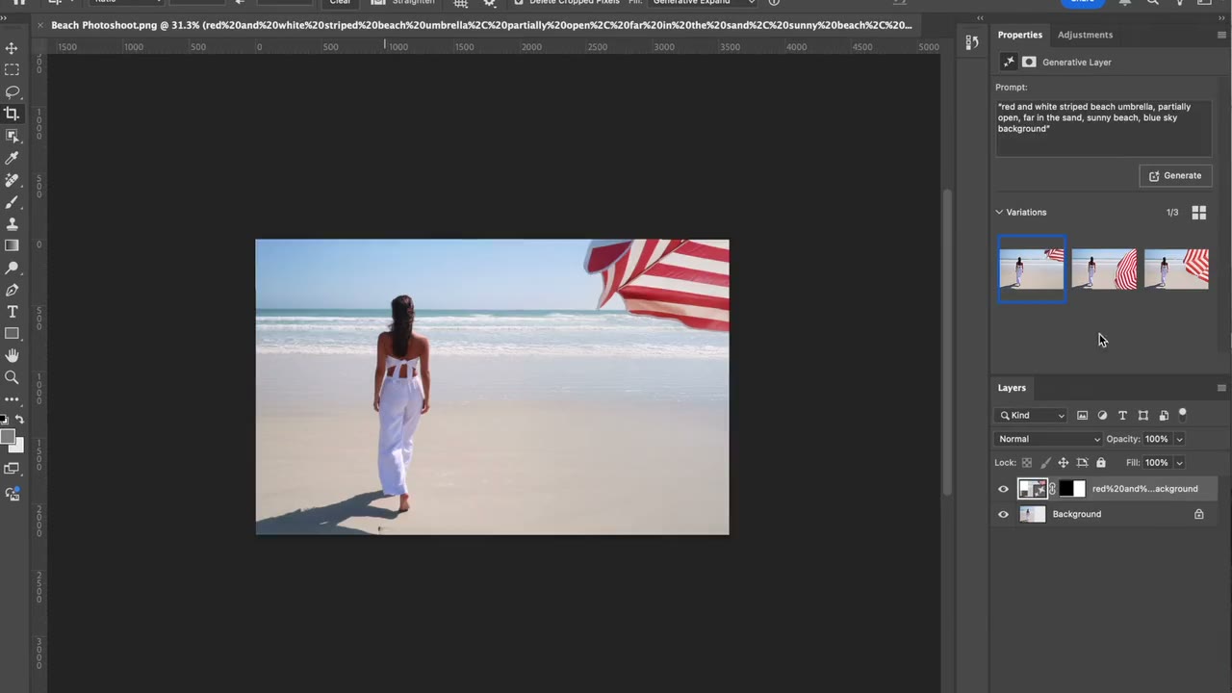The width and height of the screenshot is (1232, 693).
Task: Select the Pen tool
Action: pos(12,290)
